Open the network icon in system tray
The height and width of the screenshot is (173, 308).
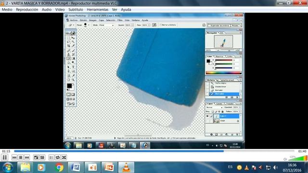(268, 168)
